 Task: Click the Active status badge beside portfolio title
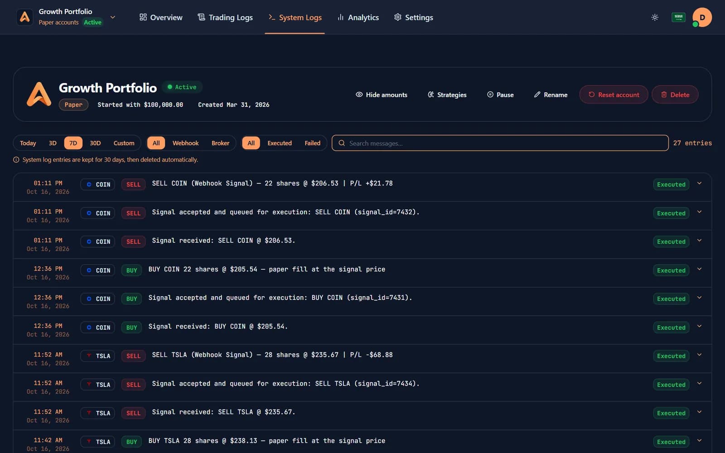182,87
